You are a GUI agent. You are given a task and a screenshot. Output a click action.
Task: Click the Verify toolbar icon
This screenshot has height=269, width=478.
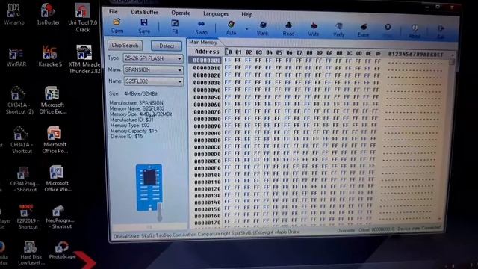point(338,30)
